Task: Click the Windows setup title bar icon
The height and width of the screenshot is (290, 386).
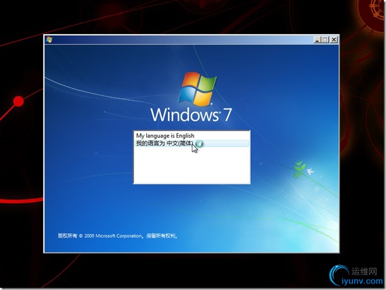Action: coord(49,40)
